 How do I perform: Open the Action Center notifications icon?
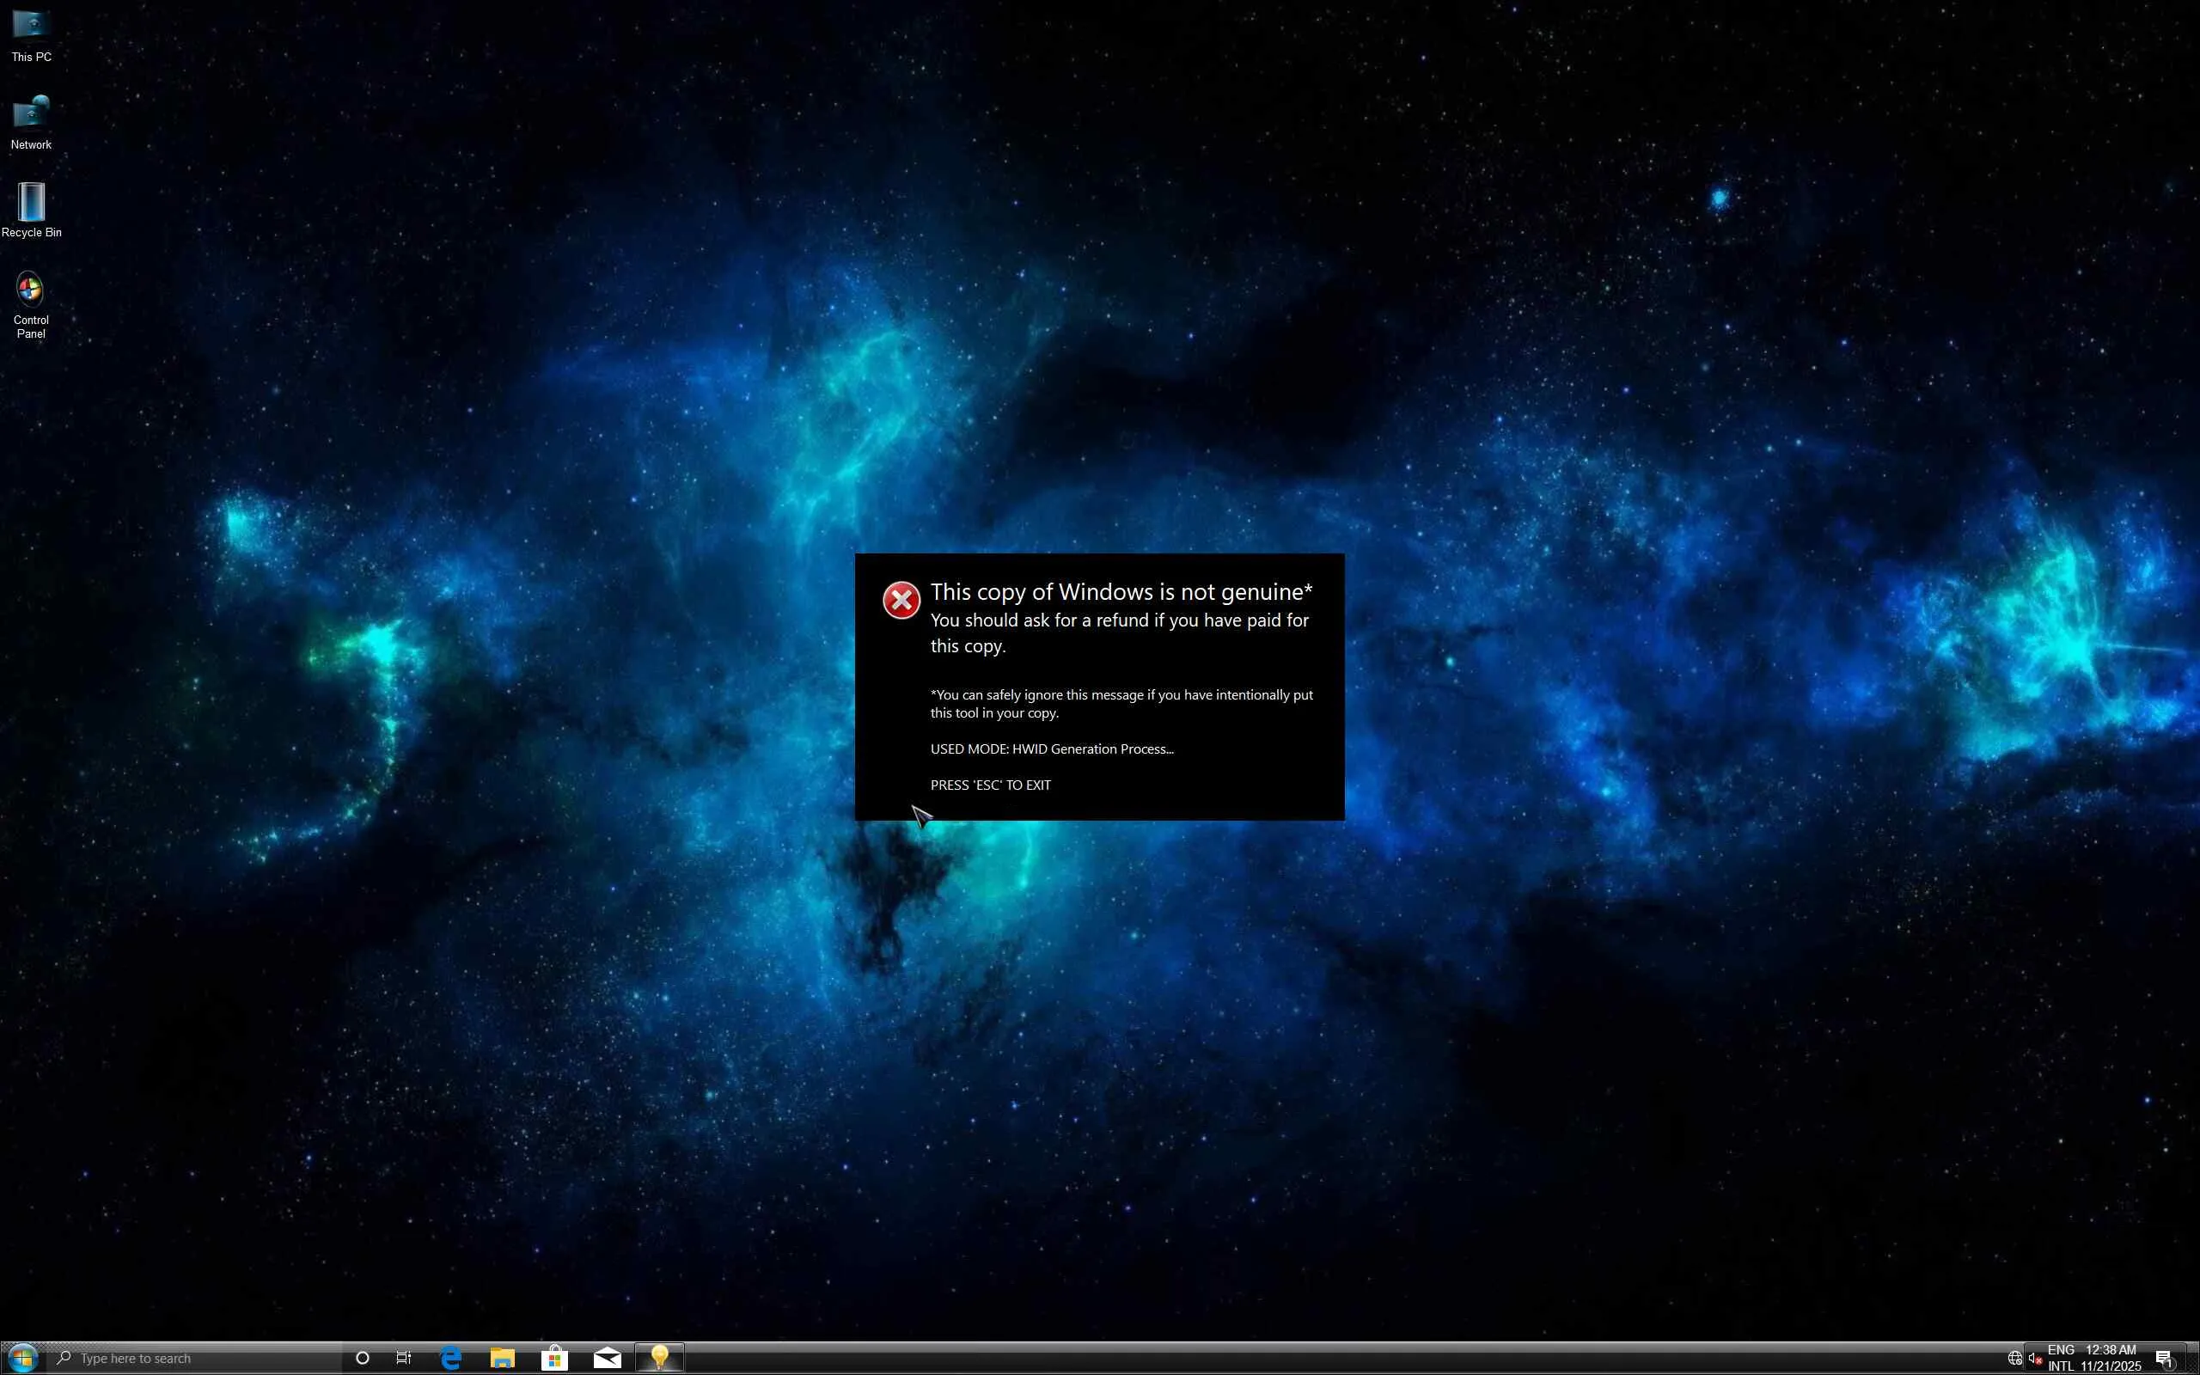(2165, 1359)
